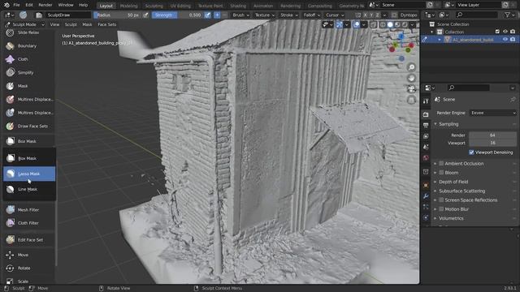Open the Object properties tab icon
The height and width of the screenshot is (292, 520).
point(426,185)
